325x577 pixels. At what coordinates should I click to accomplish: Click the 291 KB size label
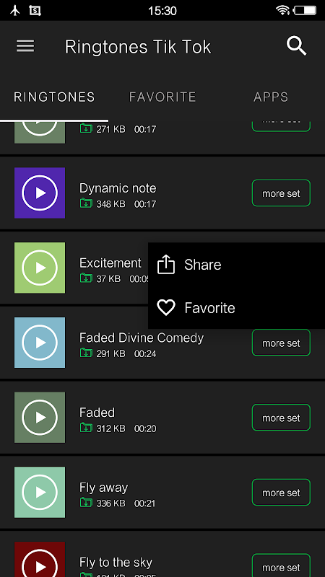pyautogui.click(x=110, y=353)
